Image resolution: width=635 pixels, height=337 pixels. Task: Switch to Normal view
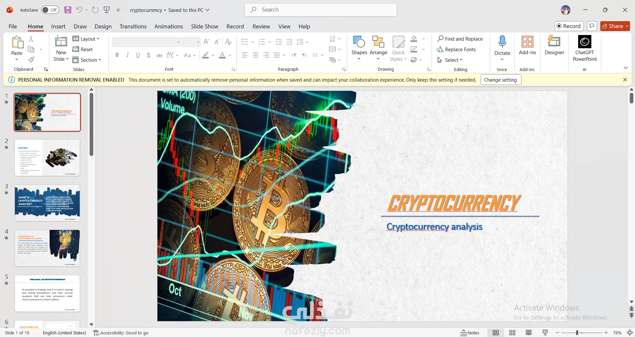pyautogui.click(x=496, y=333)
